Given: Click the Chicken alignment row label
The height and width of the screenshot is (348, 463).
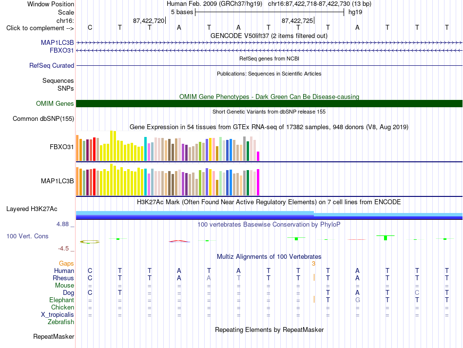Looking at the screenshot, I should [x=62, y=307].
